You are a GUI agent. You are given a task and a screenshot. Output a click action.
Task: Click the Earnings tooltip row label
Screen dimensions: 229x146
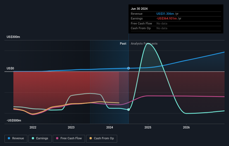tap(137, 18)
